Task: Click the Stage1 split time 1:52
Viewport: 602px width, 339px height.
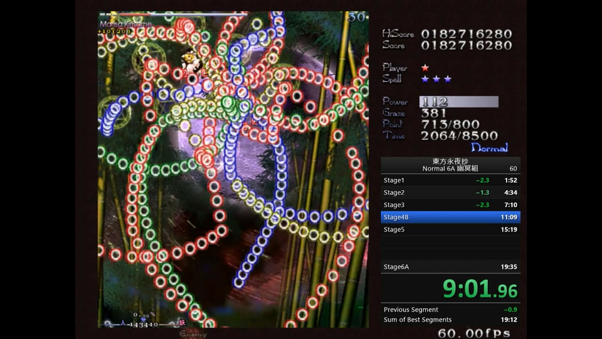Action: [510, 180]
